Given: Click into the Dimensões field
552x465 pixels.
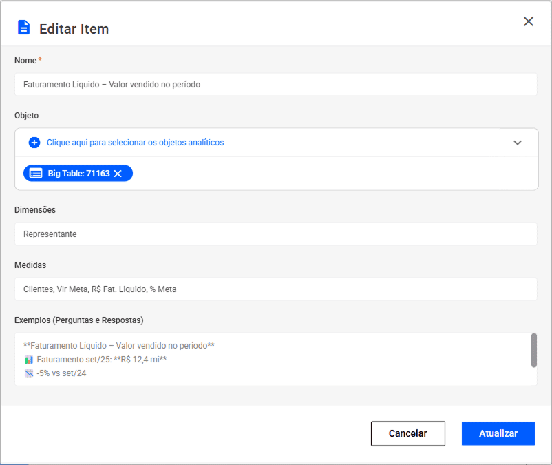Looking at the screenshot, I should pos(275,234).
